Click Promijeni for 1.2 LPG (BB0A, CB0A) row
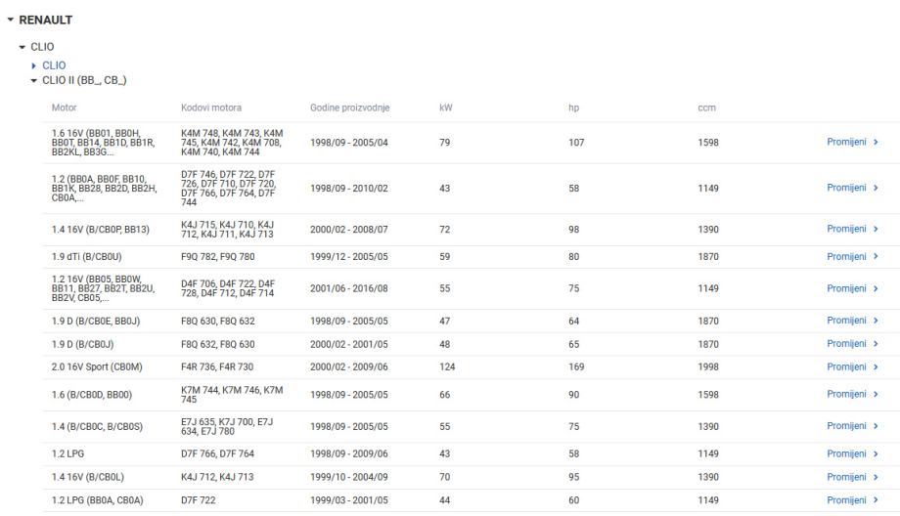The image size is (900, 516). click(x=846, y=500)
